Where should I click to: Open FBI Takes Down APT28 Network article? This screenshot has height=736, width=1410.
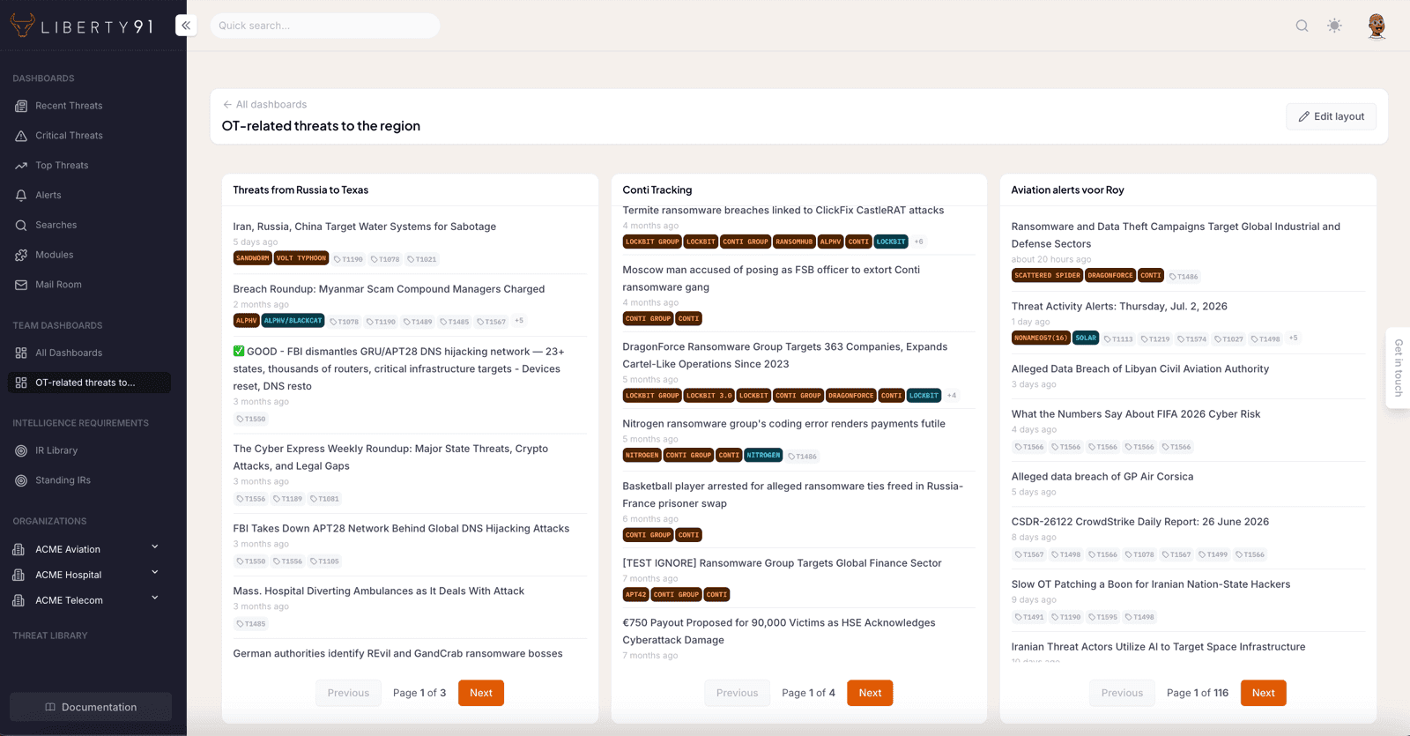click(401, 529)
